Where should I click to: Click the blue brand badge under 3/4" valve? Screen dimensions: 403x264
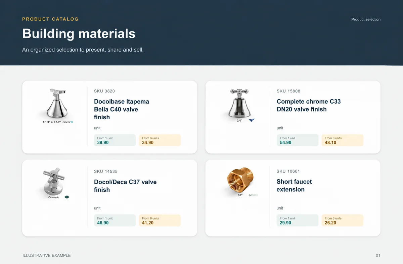click(x=251, y=120)
